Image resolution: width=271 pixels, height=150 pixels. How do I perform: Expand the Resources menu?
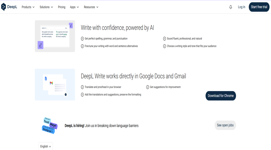(x=91, y=7)
